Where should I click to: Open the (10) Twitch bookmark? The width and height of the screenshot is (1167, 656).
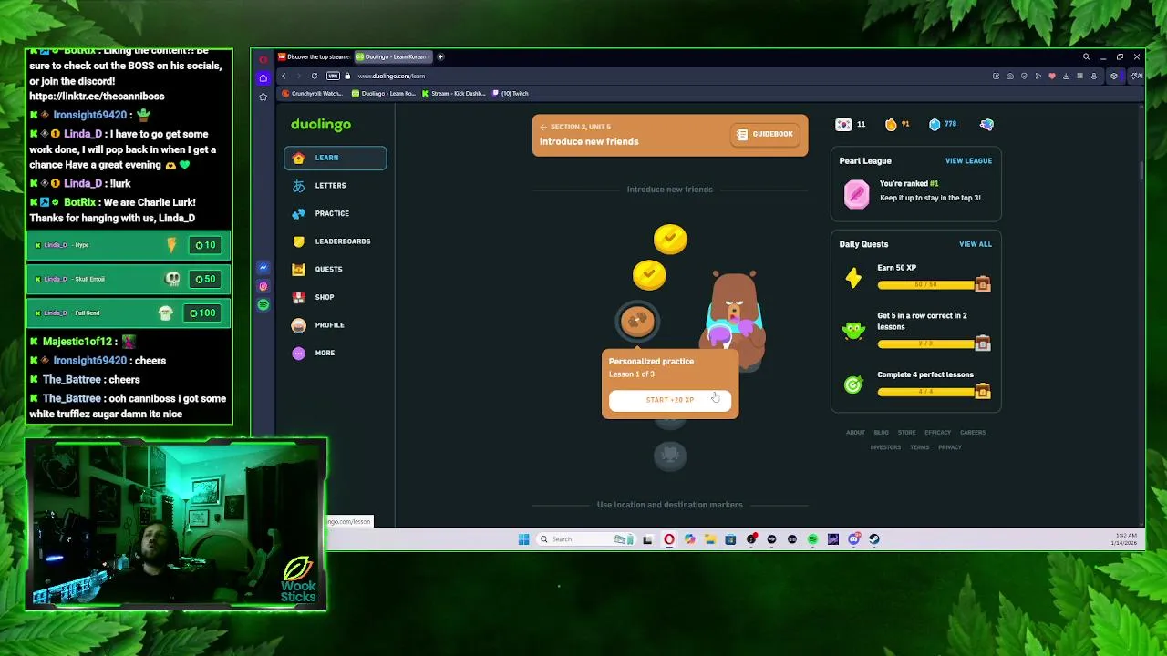pyautogui.click(x=511, y=93)
